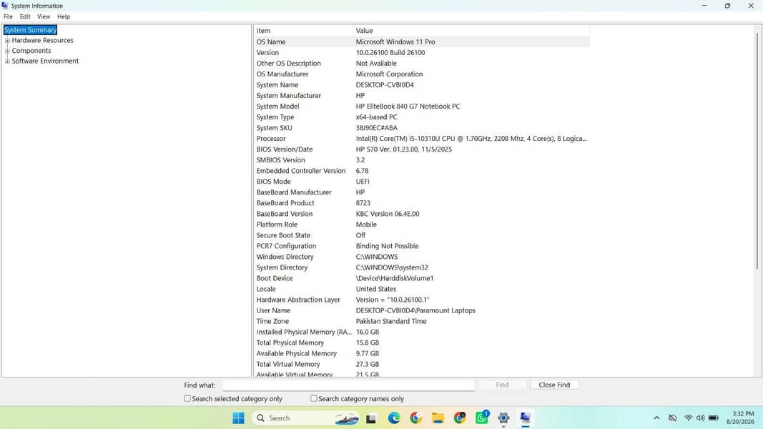Select Components tree item label

[31, 51]
